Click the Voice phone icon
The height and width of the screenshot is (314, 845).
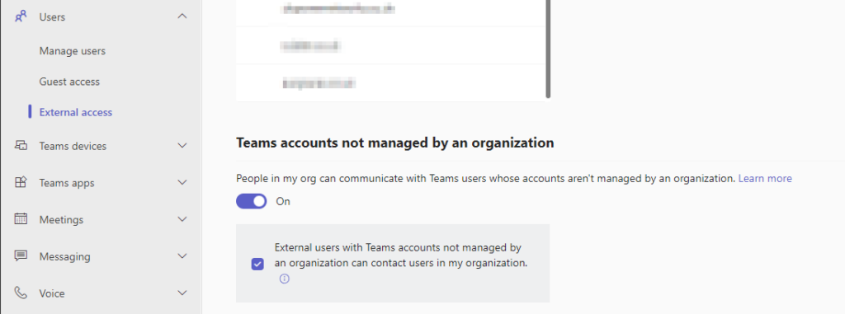[x=21, y=293]
